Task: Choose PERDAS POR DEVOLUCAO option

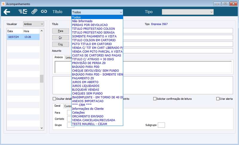Action: coord(97,25)
